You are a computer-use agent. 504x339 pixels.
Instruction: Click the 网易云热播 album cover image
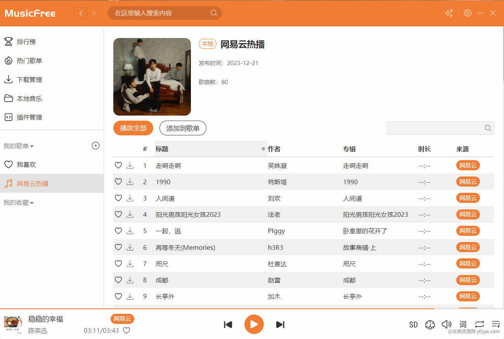pyautogui.click(x=152, y=77)
